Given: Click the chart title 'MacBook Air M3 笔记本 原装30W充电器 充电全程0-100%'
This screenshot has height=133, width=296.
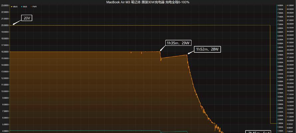Looking at the screenshot, I should (148, 2).
